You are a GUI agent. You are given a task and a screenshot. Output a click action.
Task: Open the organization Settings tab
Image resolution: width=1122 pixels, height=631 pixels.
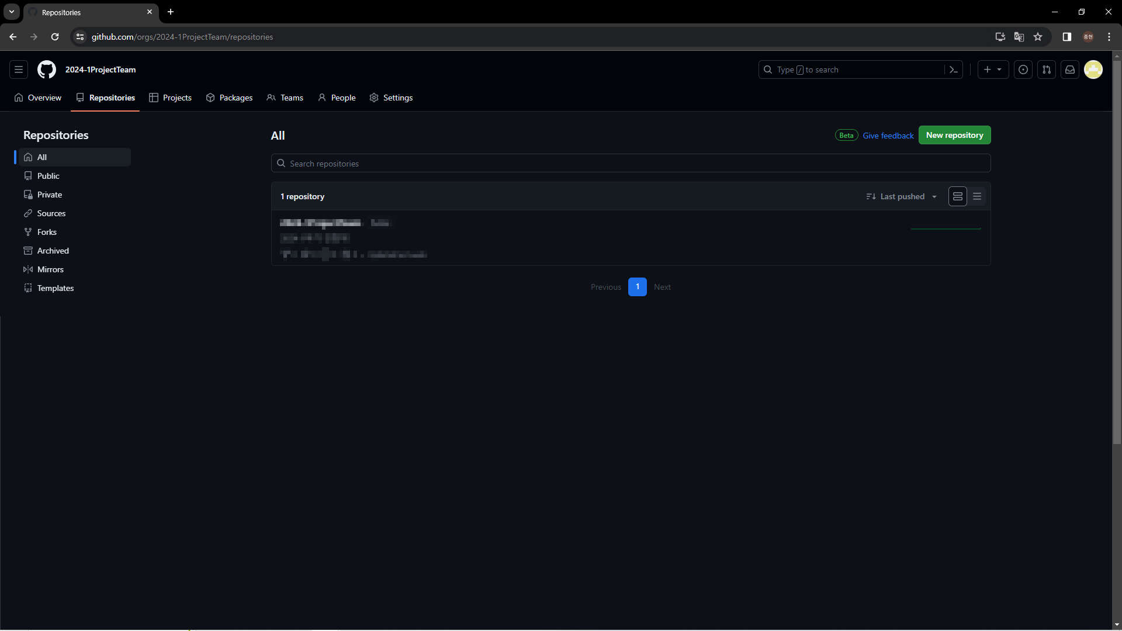391,98
